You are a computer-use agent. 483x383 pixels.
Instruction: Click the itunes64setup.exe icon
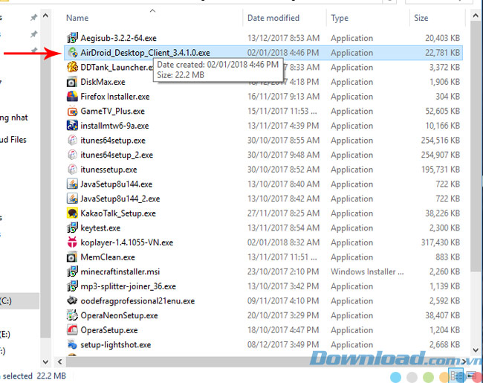click(72, 141)
